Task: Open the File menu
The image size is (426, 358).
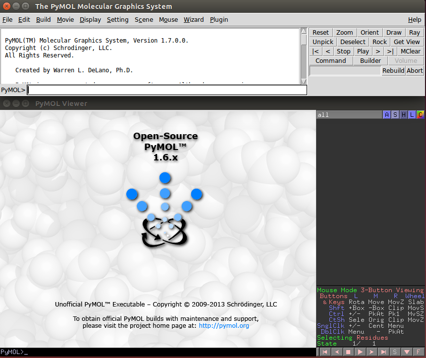Action: (7, 19)
